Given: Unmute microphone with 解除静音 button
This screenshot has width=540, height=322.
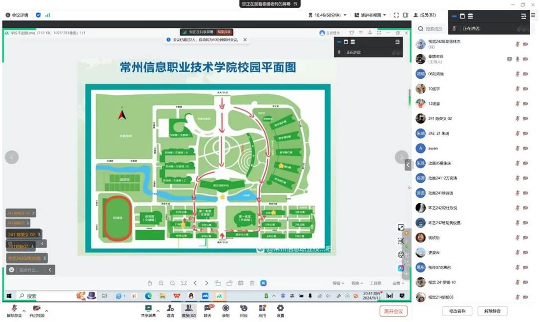Looking at the screenshot, I should pos(15,311).
